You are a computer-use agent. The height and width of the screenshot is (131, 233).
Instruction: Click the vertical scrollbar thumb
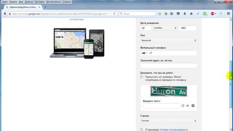[231, 84]
